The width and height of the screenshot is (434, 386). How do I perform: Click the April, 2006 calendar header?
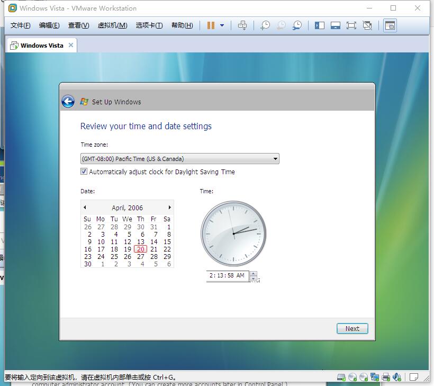coord(128,208)
